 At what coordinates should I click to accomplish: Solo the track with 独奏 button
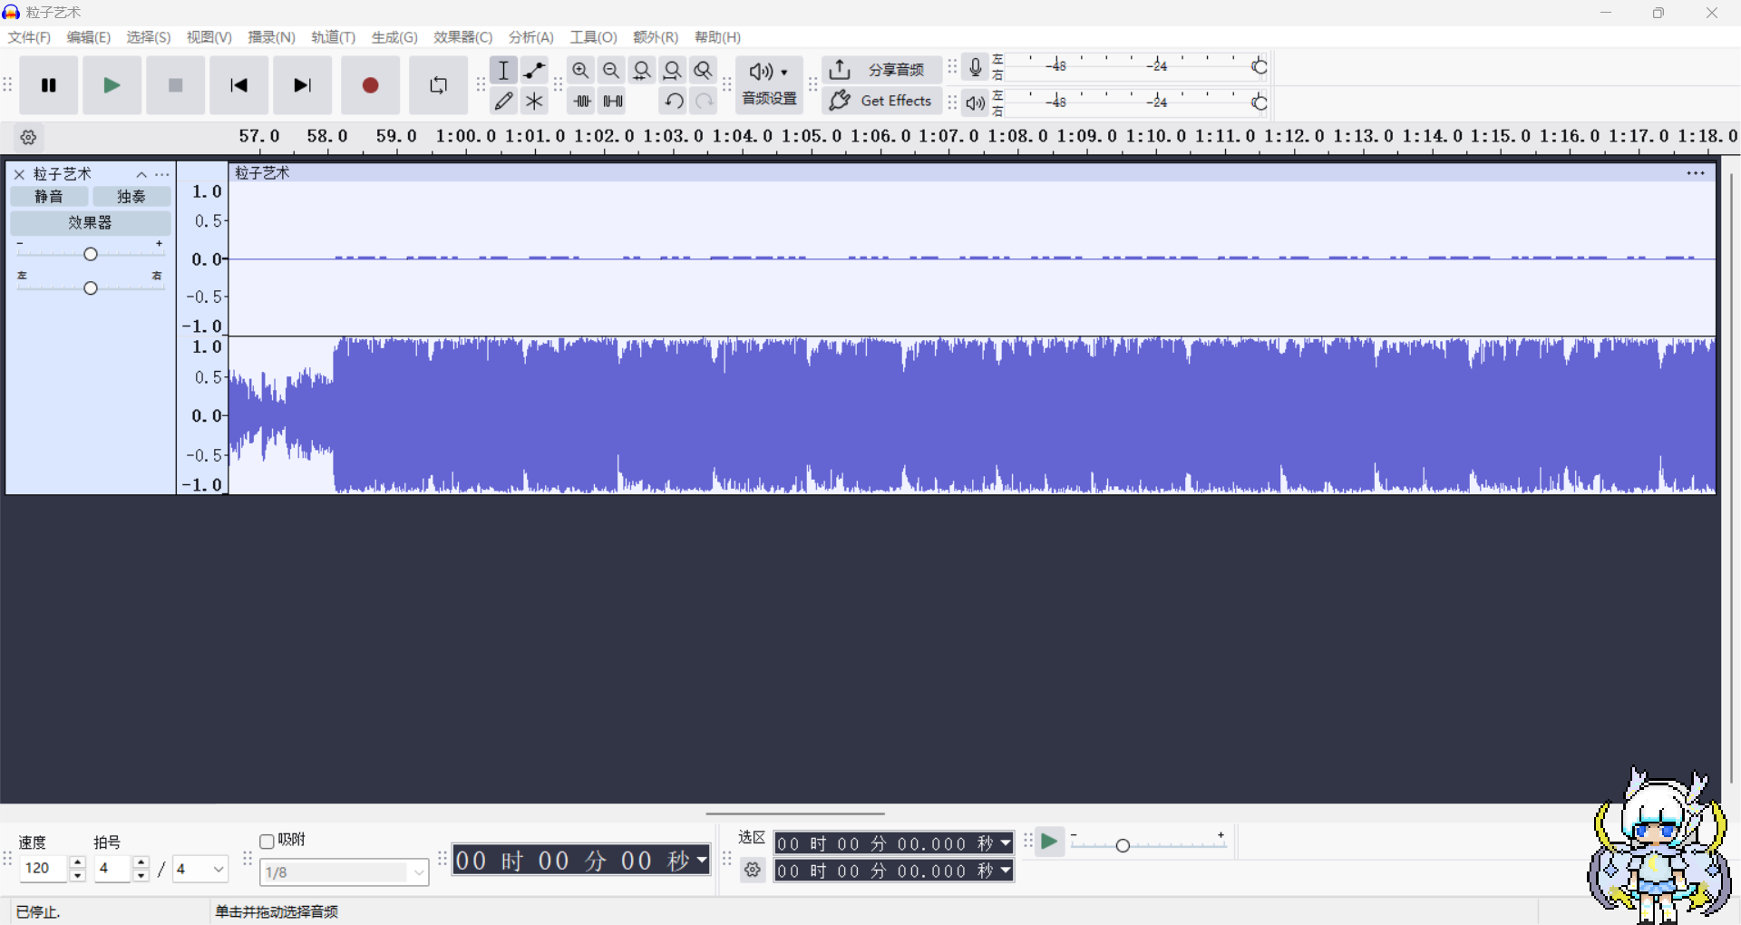[131, 197]
